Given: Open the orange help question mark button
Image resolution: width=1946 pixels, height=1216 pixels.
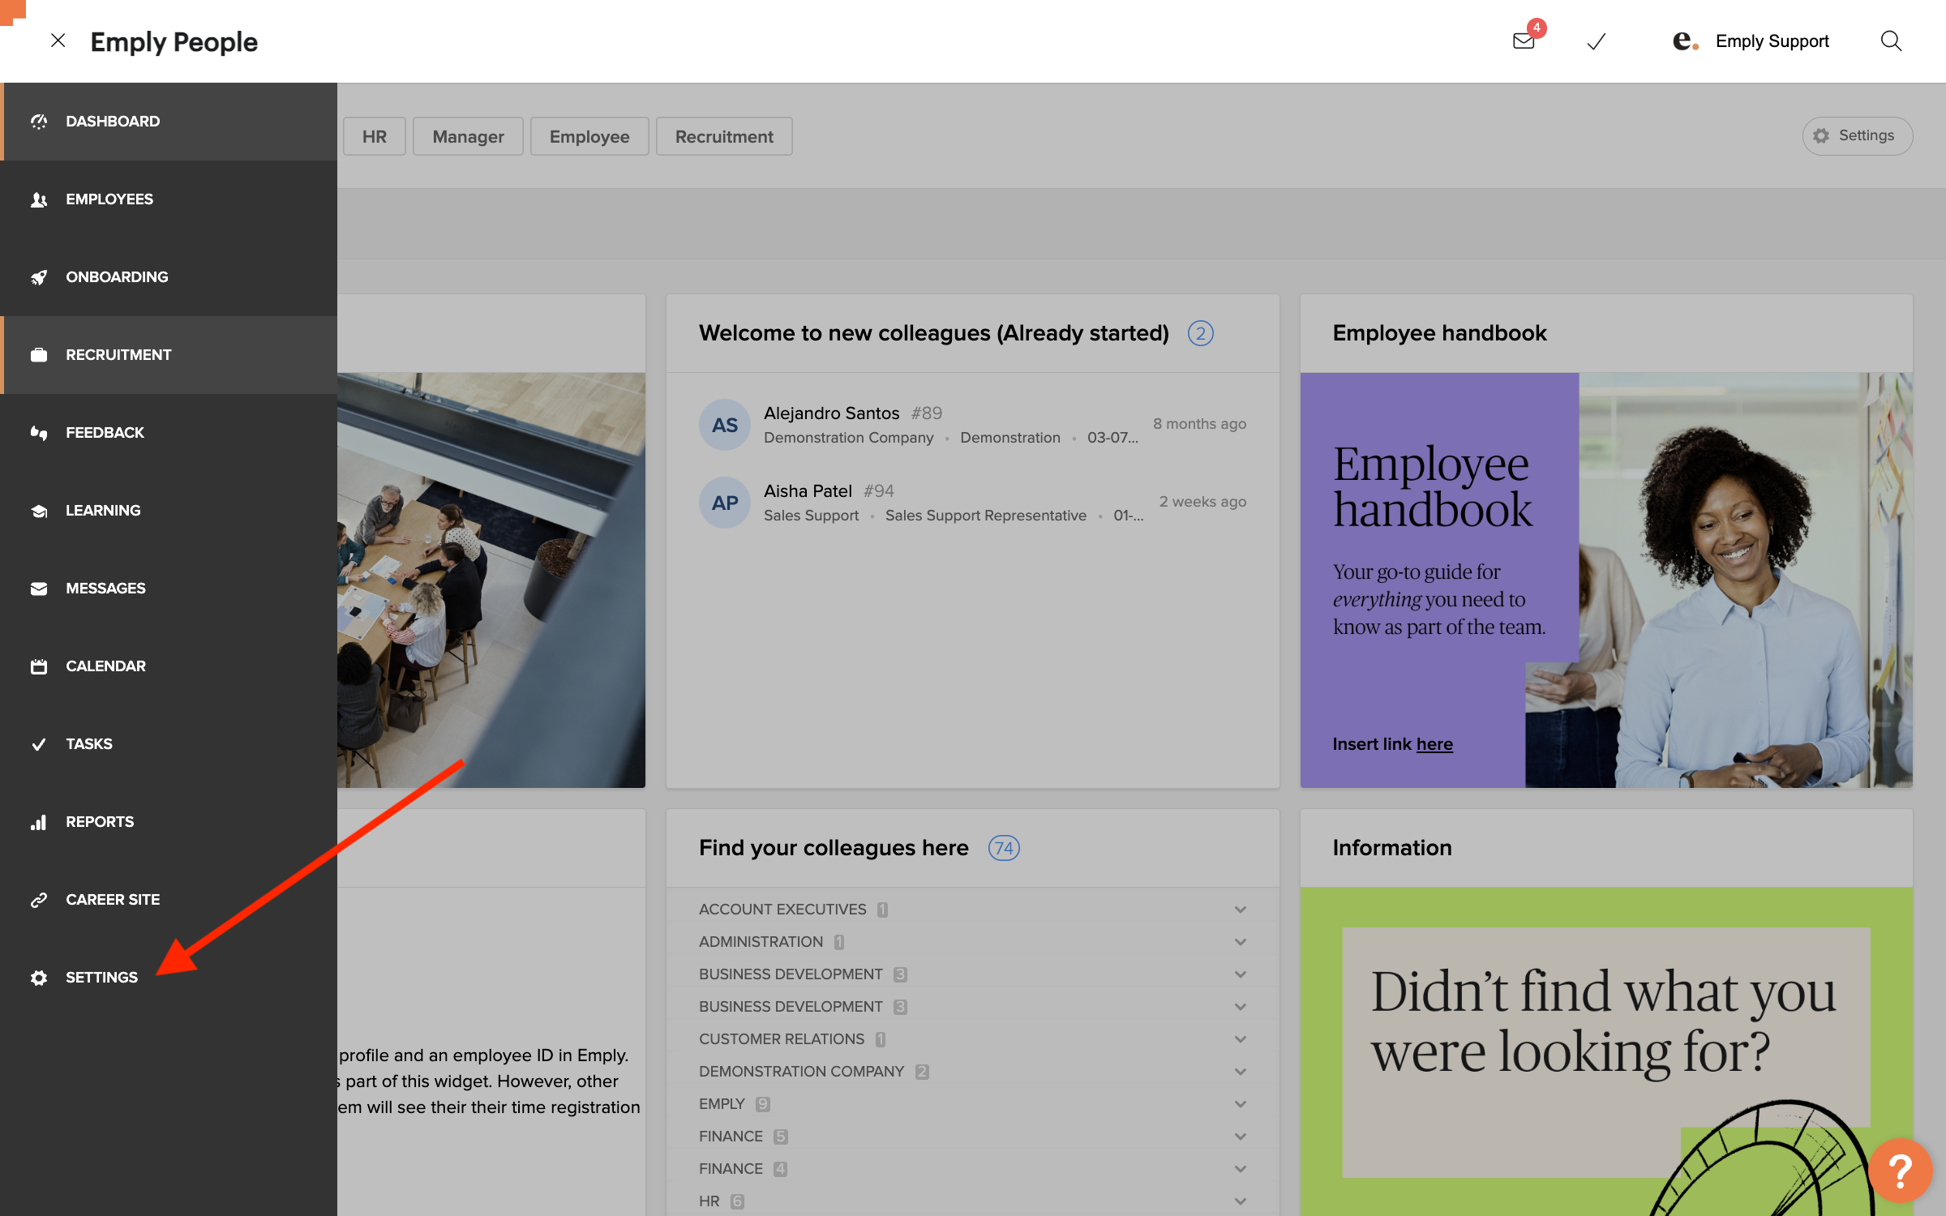Looking at the screenshot, I should [x=1900, y=1171].
